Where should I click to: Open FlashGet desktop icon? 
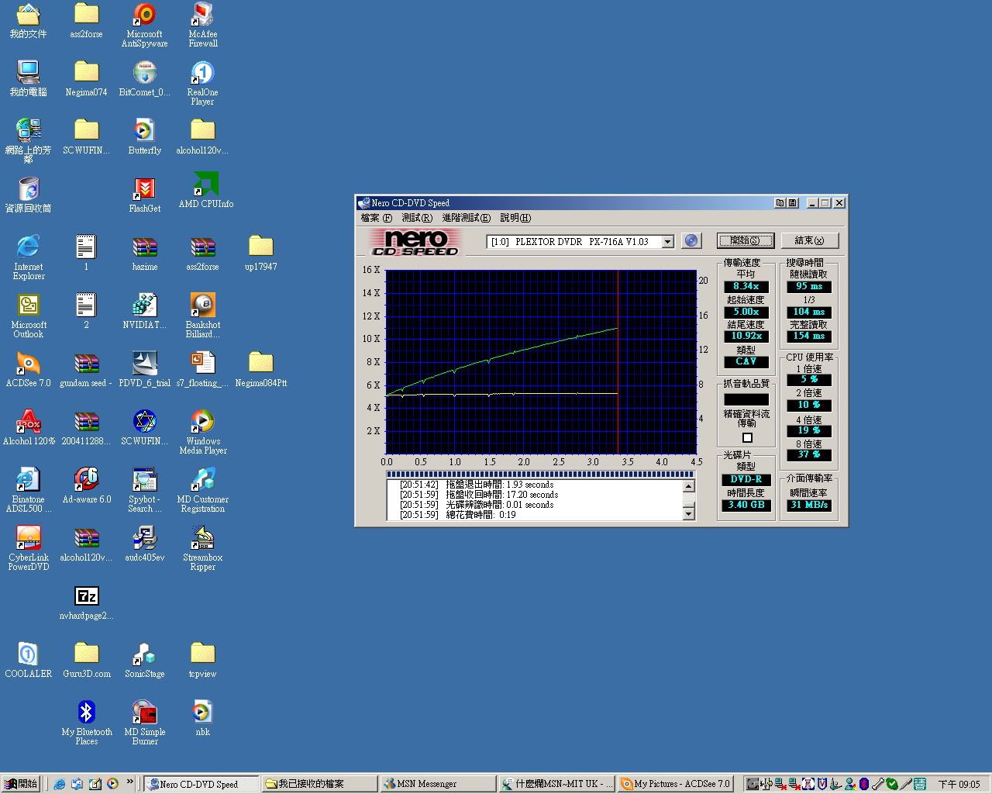point(144,195)
